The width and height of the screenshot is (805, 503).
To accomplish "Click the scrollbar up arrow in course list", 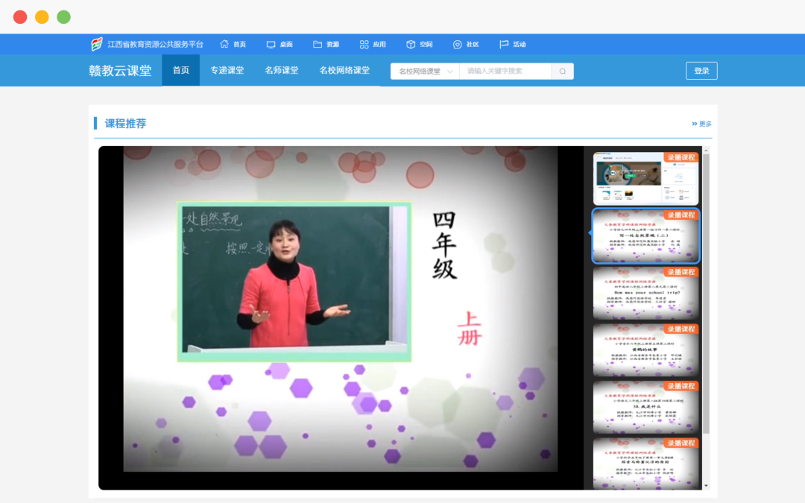I will click(x=707, y=151).
